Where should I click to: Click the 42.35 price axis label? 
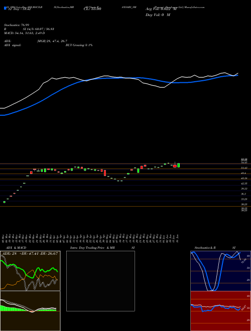tap(244, 184)
